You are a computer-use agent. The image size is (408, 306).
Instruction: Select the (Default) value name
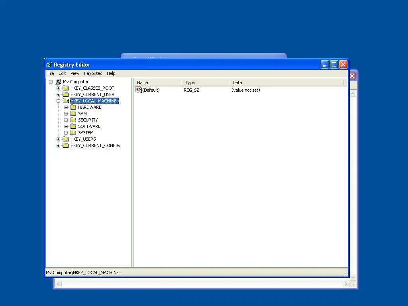151,90
